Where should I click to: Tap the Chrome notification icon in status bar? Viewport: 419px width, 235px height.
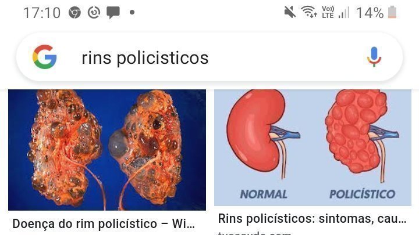click(x=74, y=13)
